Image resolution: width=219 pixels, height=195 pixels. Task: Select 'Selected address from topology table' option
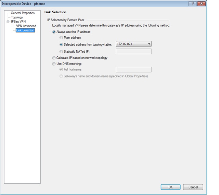(61, 45)
